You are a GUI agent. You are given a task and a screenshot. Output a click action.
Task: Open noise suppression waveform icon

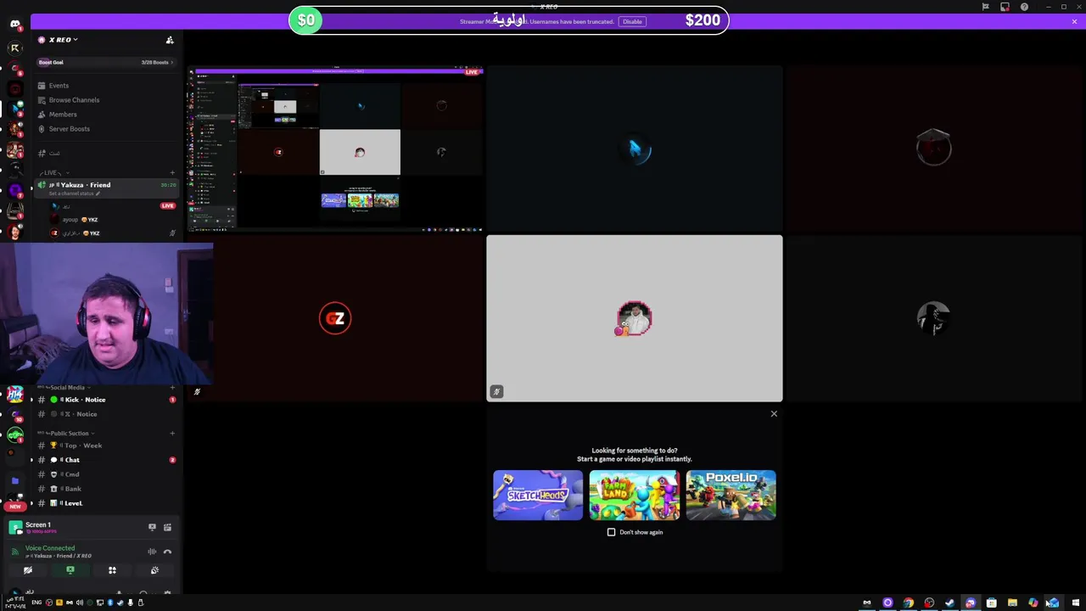pos(152,552)
